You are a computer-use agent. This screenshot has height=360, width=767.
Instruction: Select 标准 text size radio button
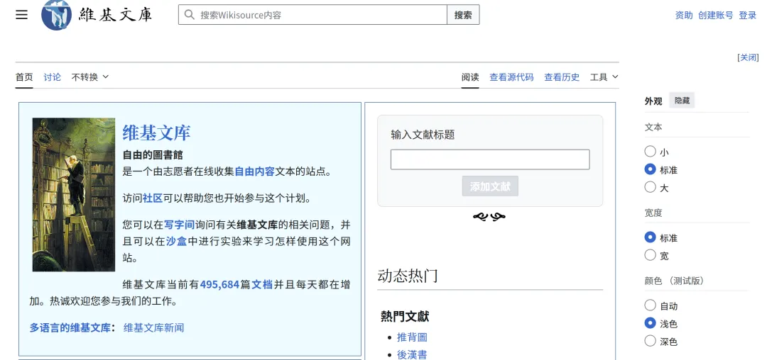point(650,170)
